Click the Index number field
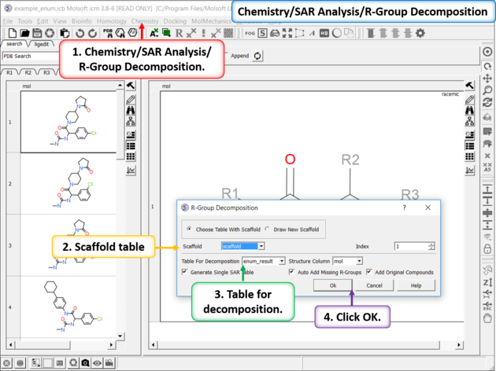This screenshot has width=496, height=371. [x=411, y=246]
